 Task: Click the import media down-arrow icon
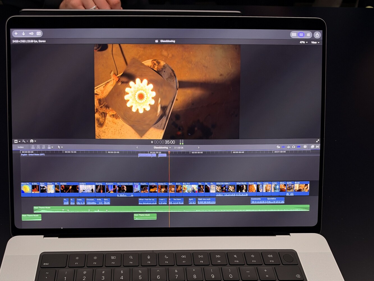coord(24,33)
